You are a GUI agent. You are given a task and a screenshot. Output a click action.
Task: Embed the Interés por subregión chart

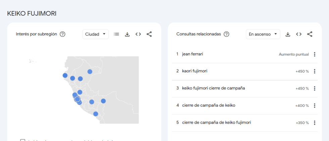point(138,34)
